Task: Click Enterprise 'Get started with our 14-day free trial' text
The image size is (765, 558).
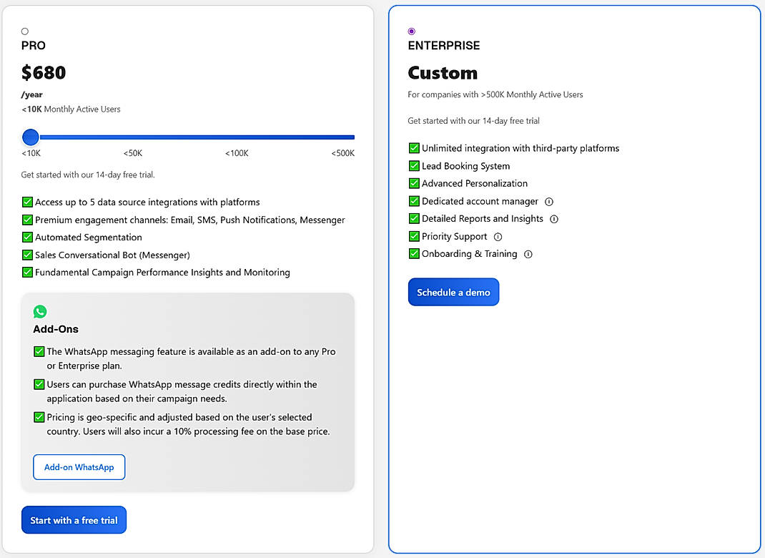Action: point(474,121)
